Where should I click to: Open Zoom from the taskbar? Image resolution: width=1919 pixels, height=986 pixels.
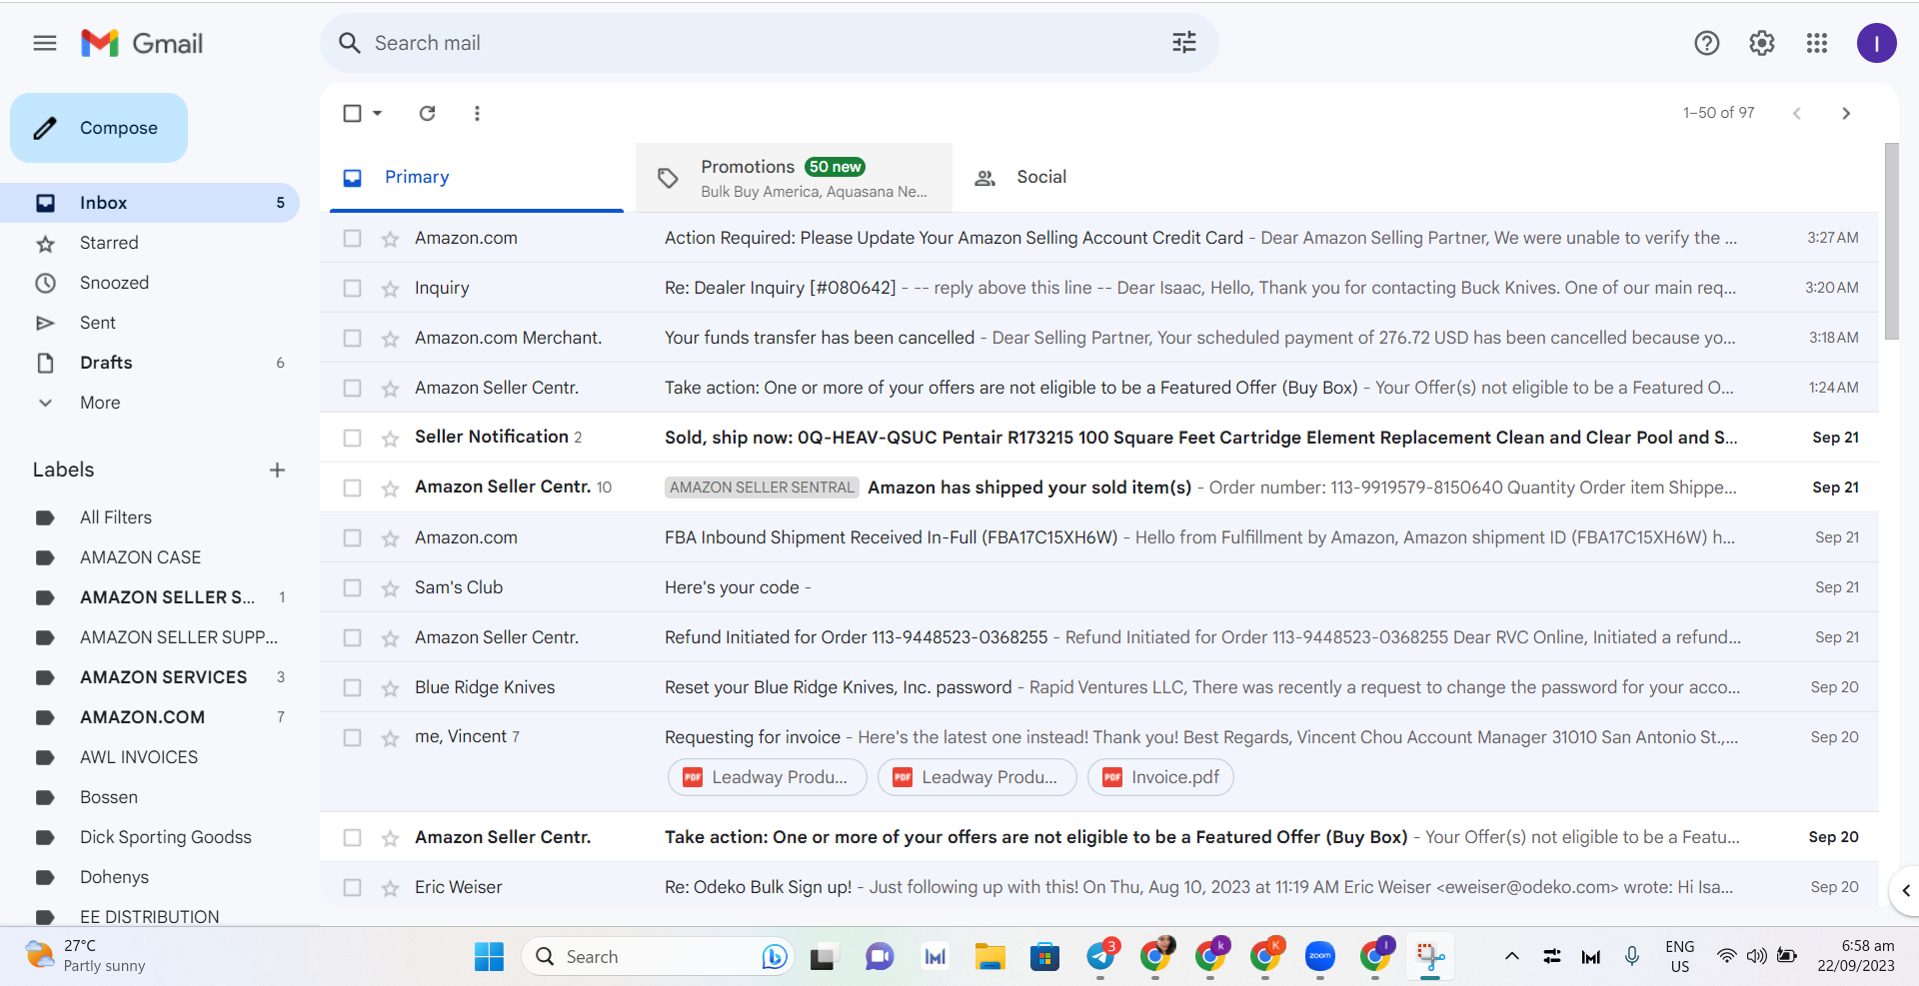(x=1319, y=957)
